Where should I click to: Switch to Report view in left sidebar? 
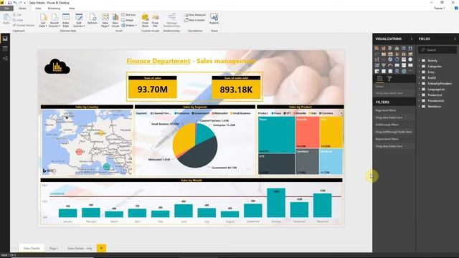(5, 39)
